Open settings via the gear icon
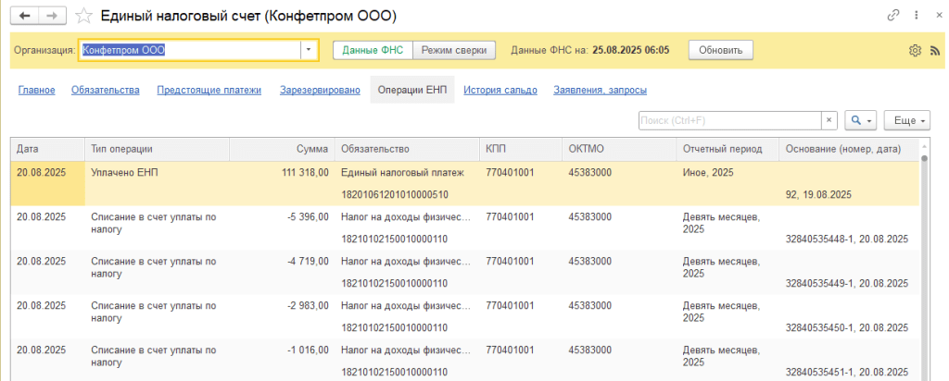Screen dimensions: 949x381 click(x=915, y=50)
